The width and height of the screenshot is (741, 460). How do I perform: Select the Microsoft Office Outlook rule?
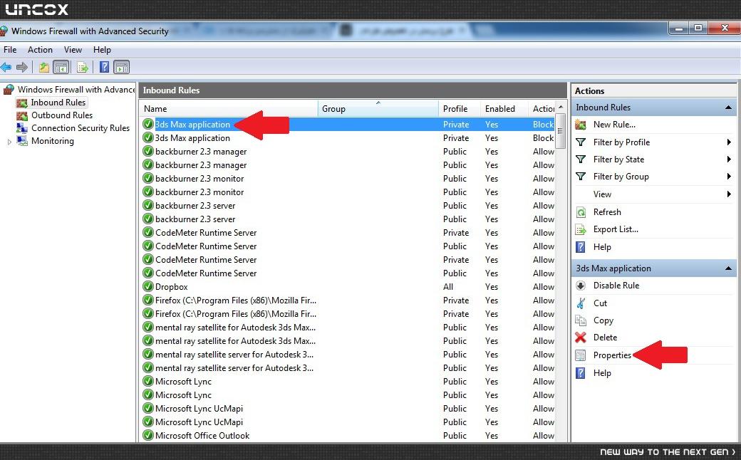pos(348,436)
